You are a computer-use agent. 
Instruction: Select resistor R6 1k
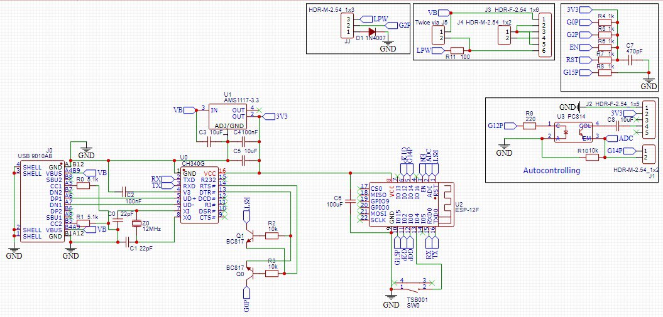click(x=605, y=47)
